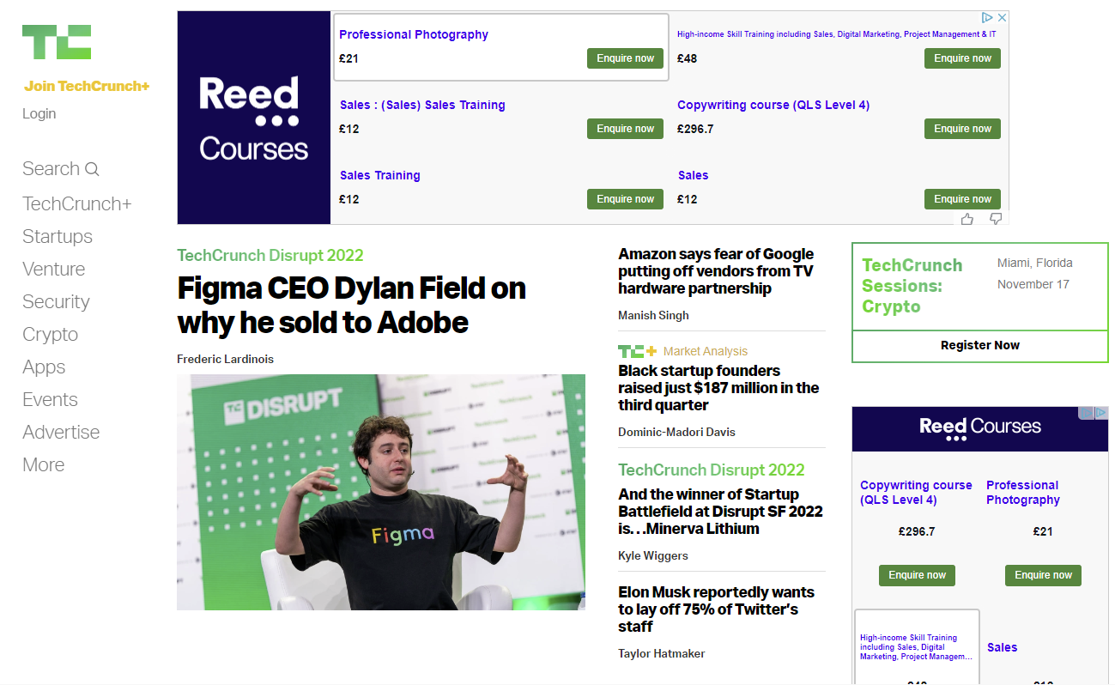Click the Reed Courses logo in top banner
Image resolution: width=1115 pixels, height=685 pixels.
click(x=254, y=118)
